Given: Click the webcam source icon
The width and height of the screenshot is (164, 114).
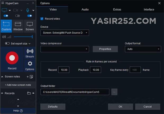Looking at the screenshot, I should tap(16, 10).
